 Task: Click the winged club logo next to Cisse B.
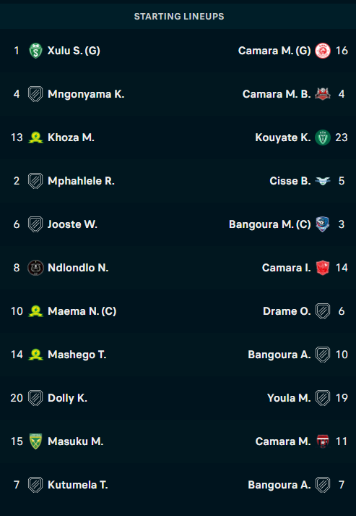323,181
